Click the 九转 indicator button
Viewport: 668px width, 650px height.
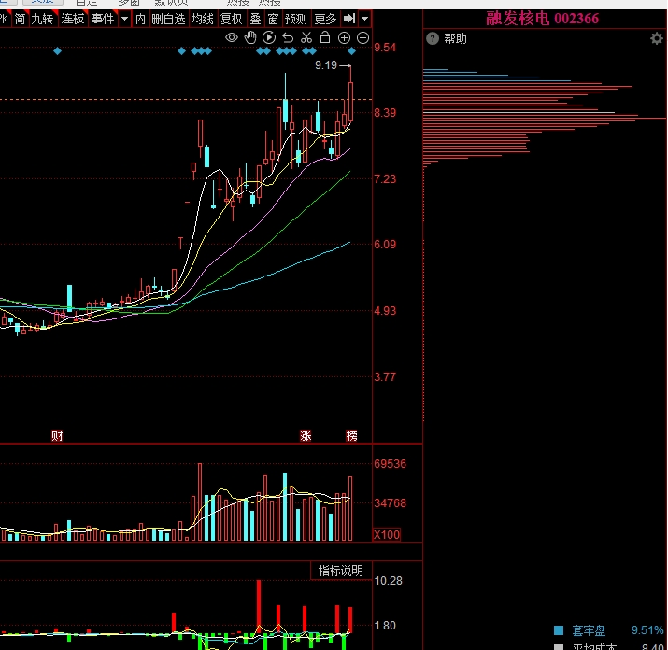tap(43, 19)
